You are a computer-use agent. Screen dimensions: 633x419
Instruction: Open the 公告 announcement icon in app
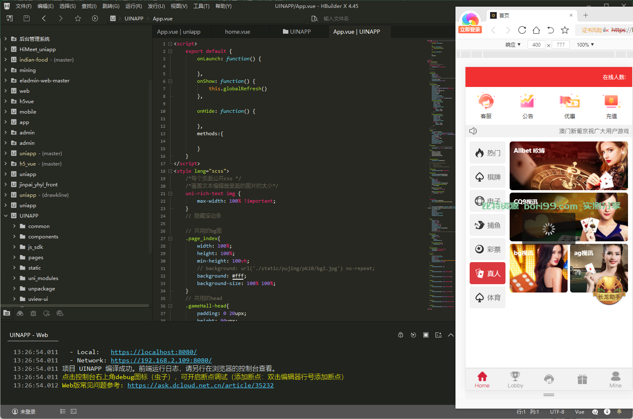(528, 106)
